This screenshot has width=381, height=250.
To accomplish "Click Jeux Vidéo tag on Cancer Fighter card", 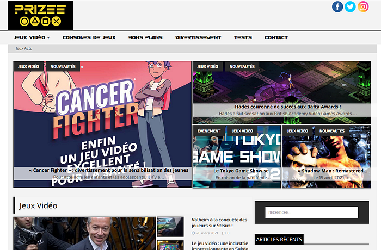I will click(28, 66).
